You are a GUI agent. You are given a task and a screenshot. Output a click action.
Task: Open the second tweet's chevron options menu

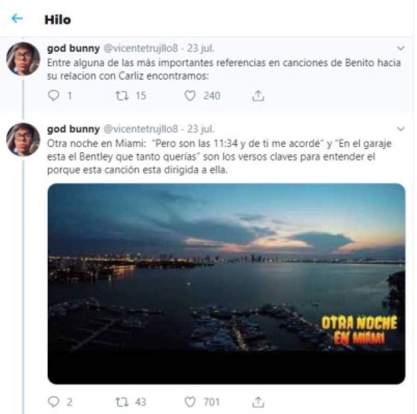click(400, 129)
